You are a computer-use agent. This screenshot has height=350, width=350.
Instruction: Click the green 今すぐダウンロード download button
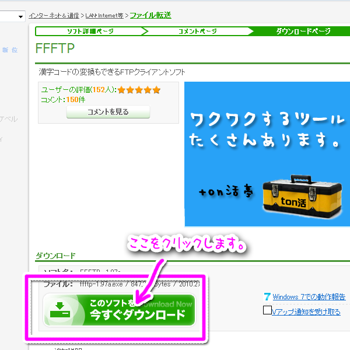(x=119, y=309)
